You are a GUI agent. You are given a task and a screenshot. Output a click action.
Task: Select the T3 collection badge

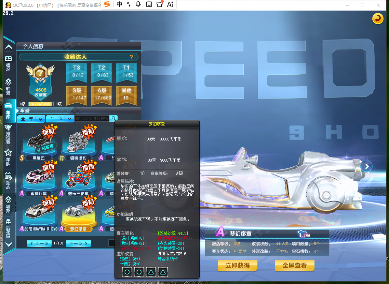coord(77,73)
